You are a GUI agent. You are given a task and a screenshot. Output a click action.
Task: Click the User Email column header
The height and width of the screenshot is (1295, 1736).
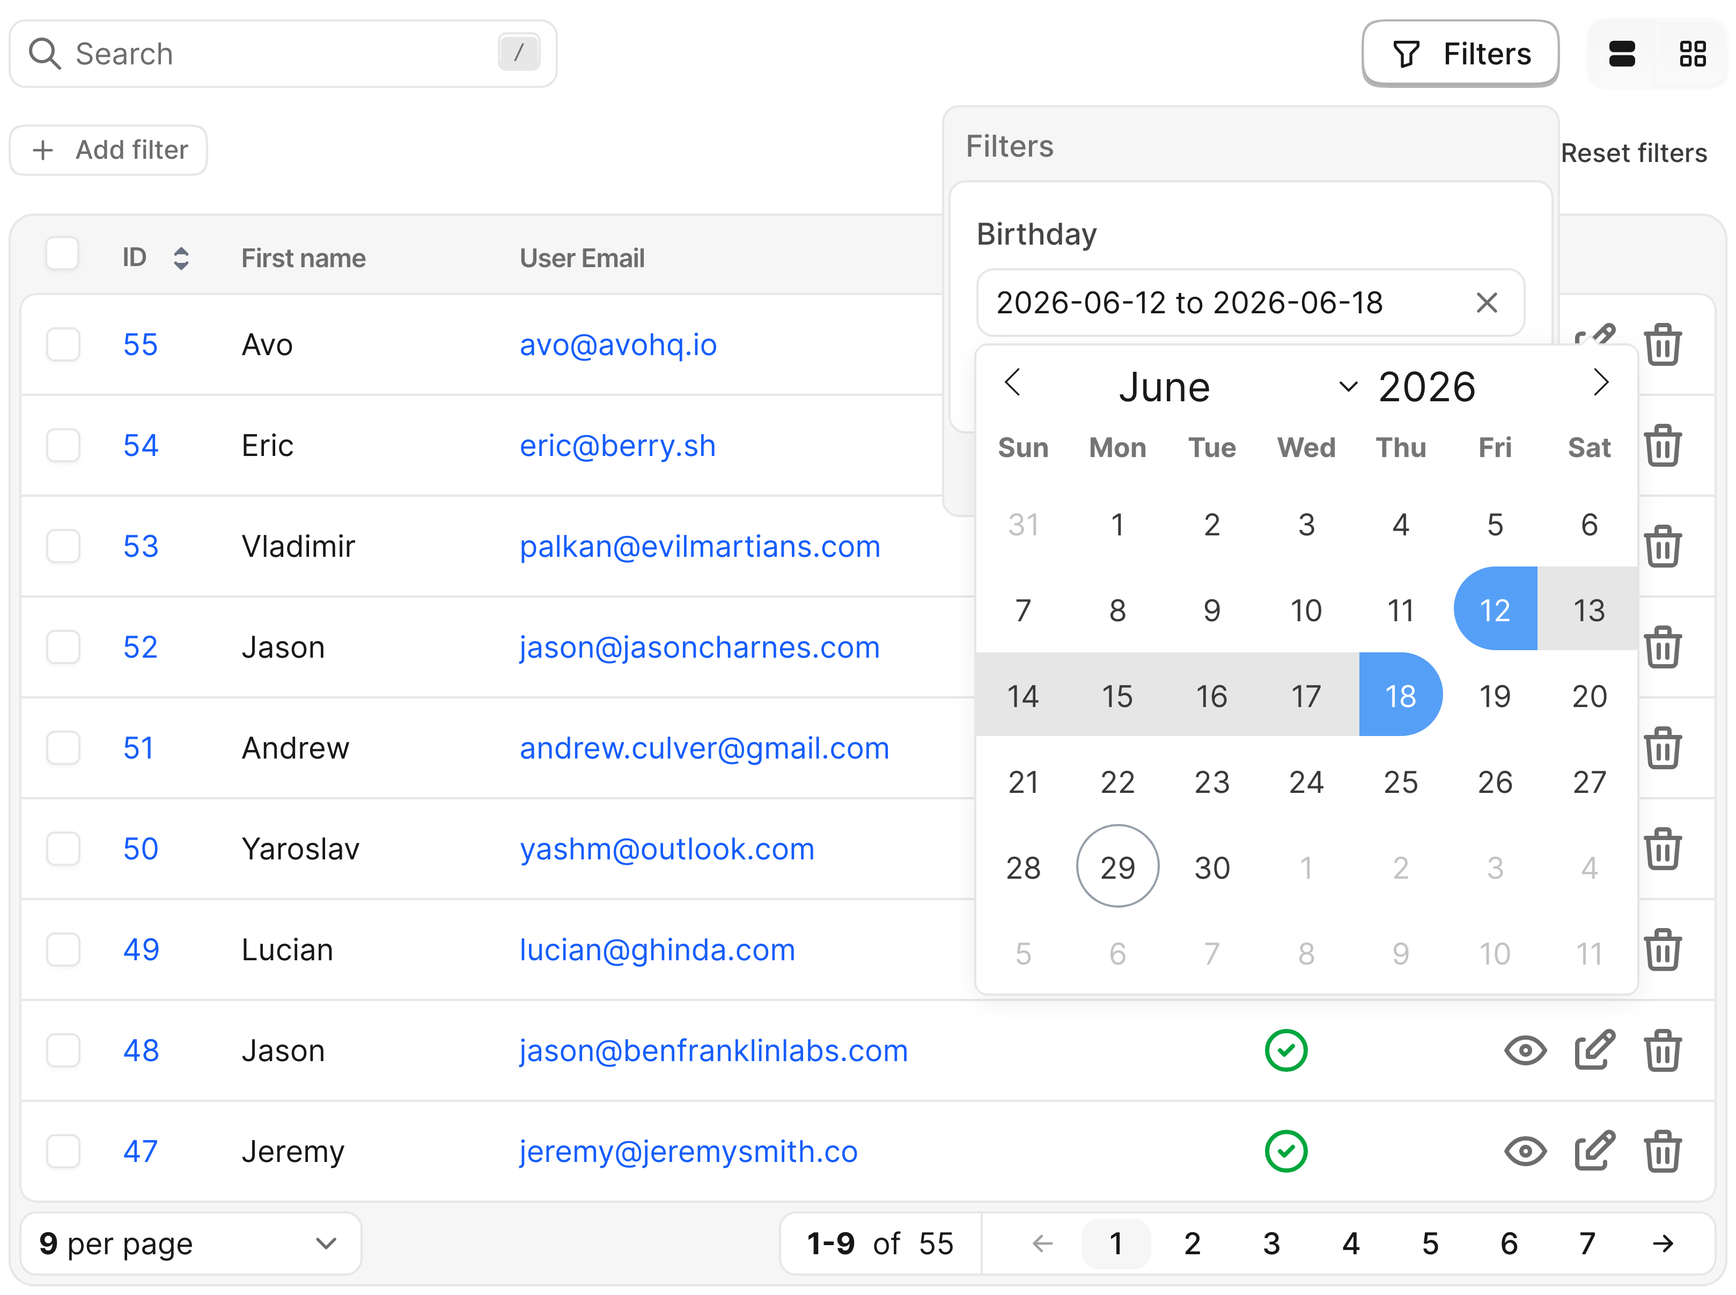(x=582, y=258)
